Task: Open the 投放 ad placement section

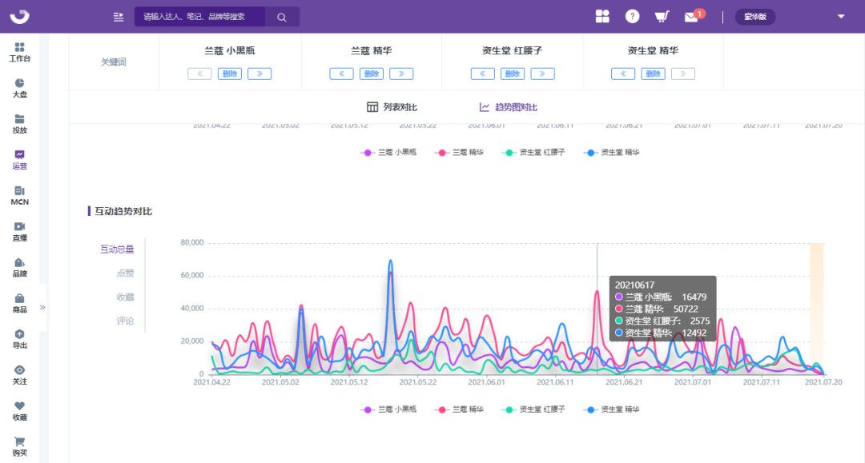Action: click(19, 122)
